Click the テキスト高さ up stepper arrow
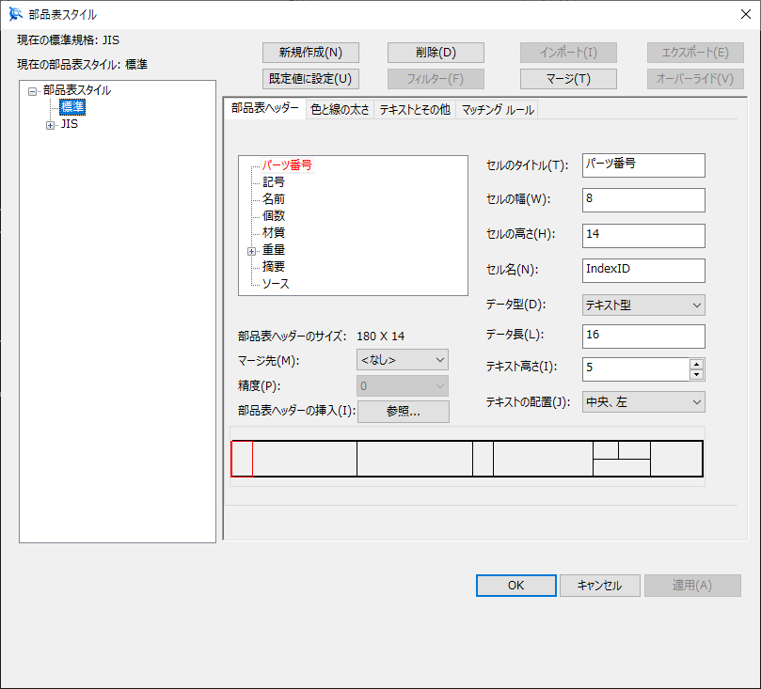 pos(696,364)
